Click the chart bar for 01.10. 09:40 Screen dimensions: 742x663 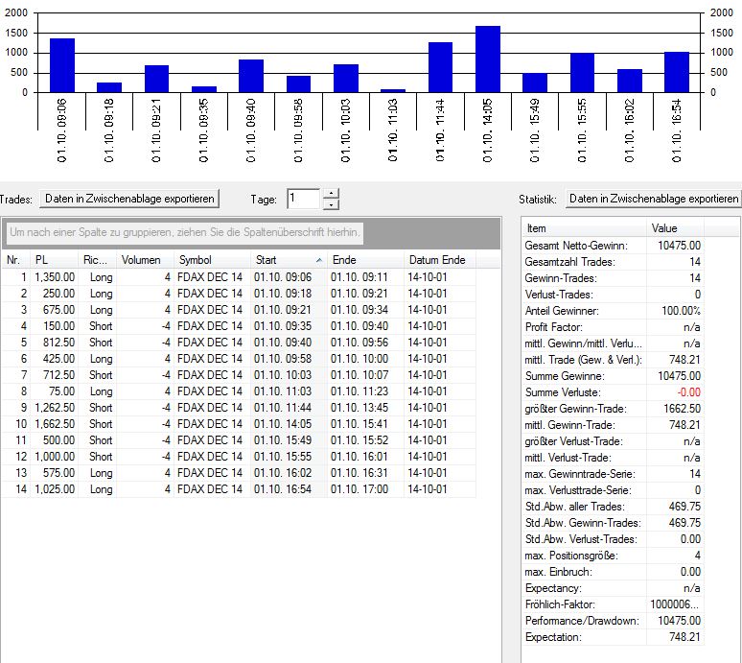251,76
